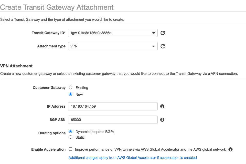Open the Transit Gateway ID dropdown arrow

154,33
